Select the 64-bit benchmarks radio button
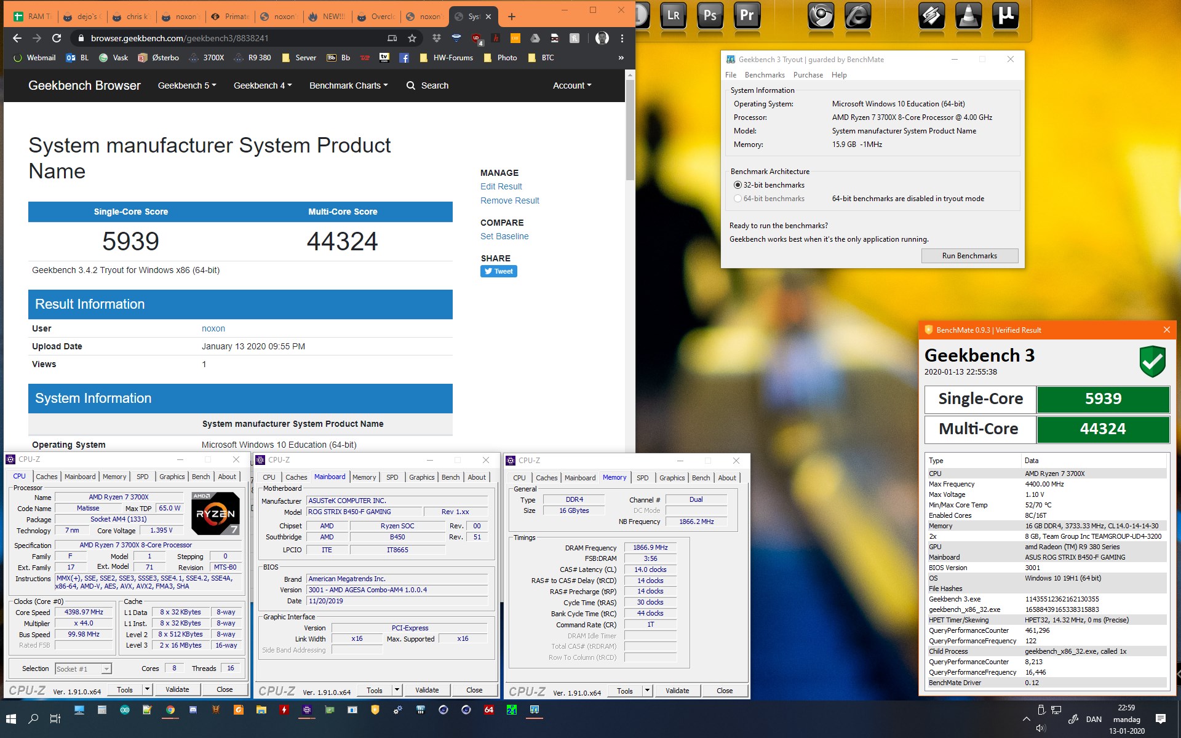 pos(738,199)
